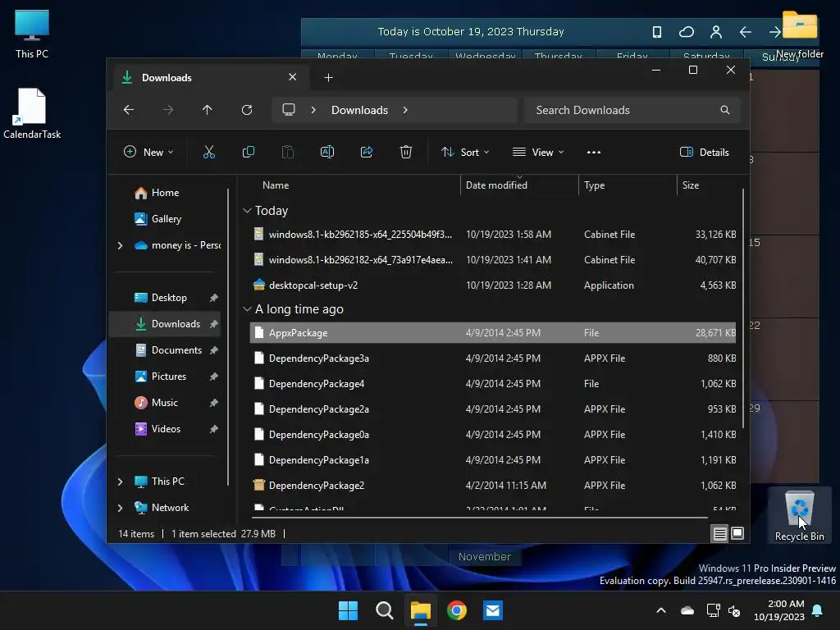The width and height of the screenshot is (840, 630).
Task: Toggle the Details pane
Action: pos(704,152)
